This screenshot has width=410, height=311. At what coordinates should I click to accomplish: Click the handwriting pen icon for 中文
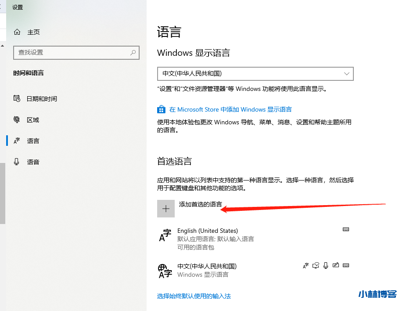point(336,265)
